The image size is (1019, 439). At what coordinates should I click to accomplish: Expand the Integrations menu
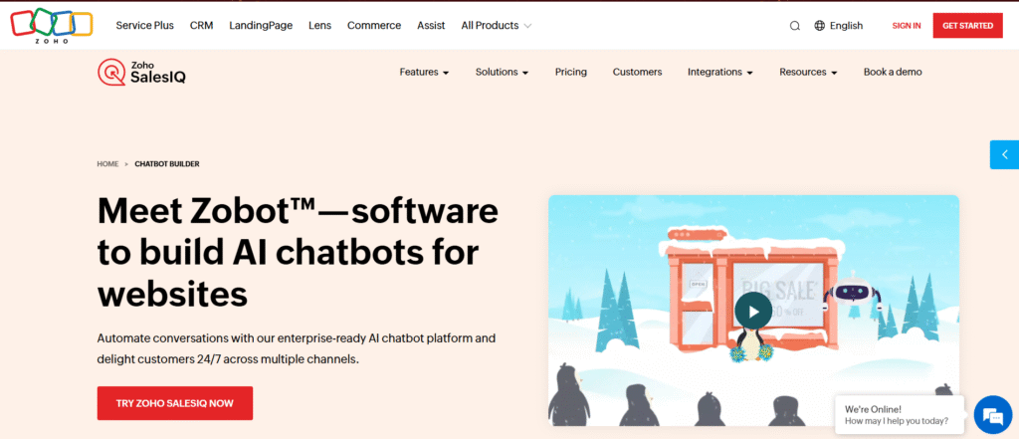(719, 72)
